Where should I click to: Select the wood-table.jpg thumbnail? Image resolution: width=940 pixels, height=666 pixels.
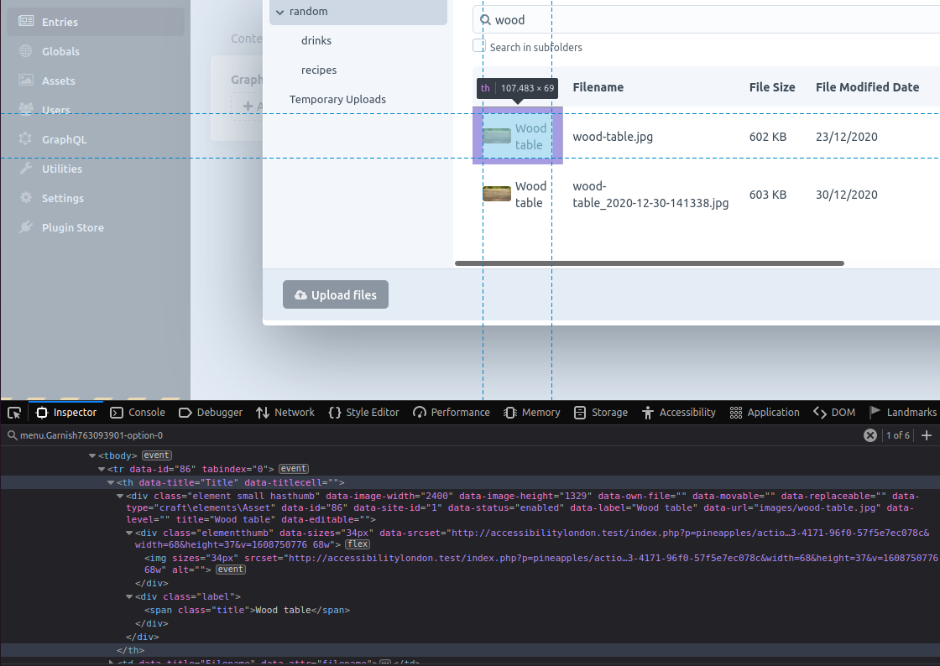tap(496, 134)
